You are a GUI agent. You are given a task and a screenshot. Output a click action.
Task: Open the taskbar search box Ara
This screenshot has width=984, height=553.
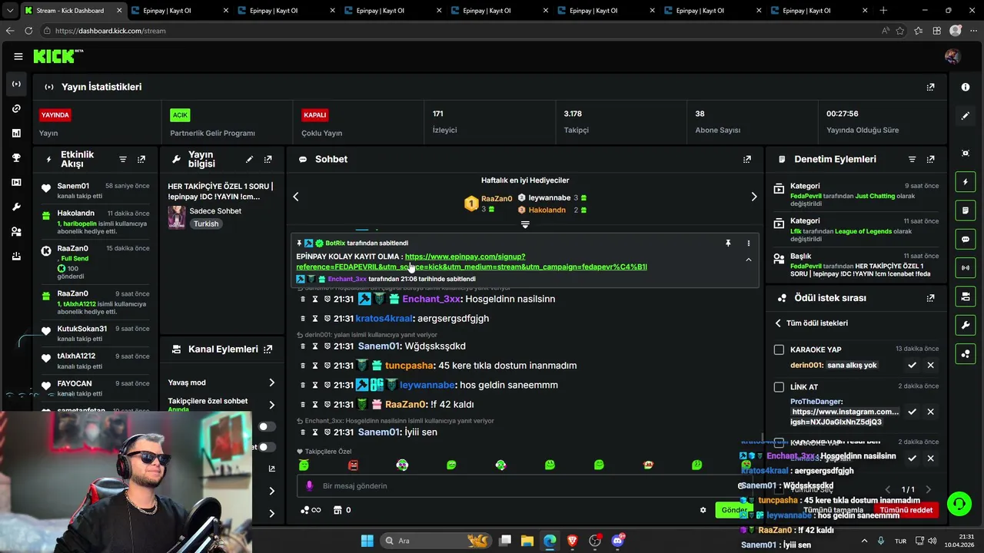(437, 541)
